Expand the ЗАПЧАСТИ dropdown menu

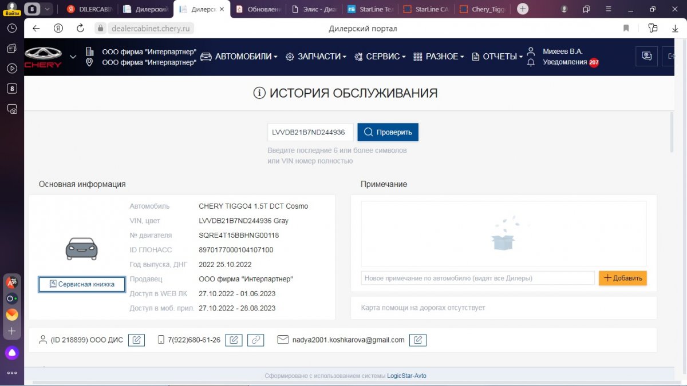pos(316,57)
